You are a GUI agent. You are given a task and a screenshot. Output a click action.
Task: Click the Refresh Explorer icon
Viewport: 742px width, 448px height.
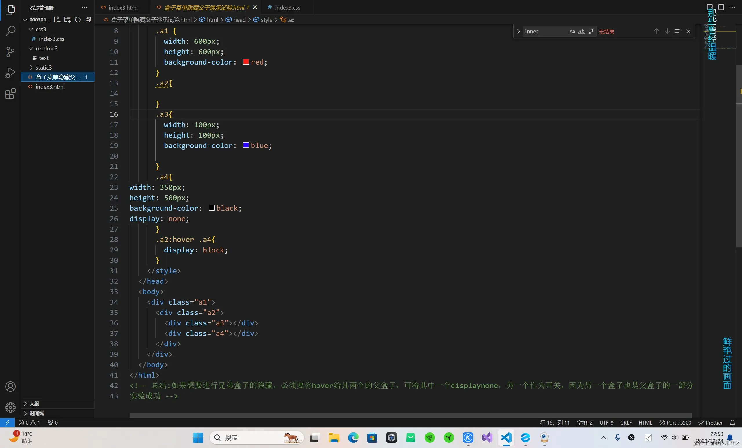78,20
